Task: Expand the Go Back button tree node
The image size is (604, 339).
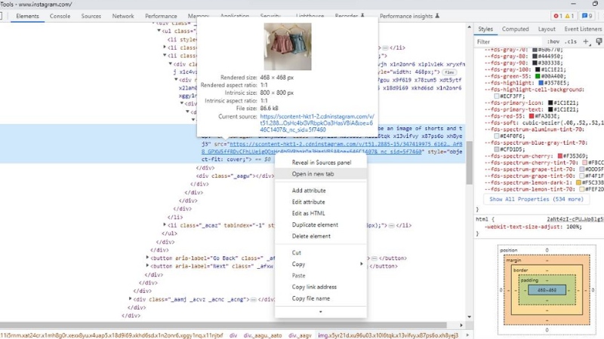Action: point(147,258)
